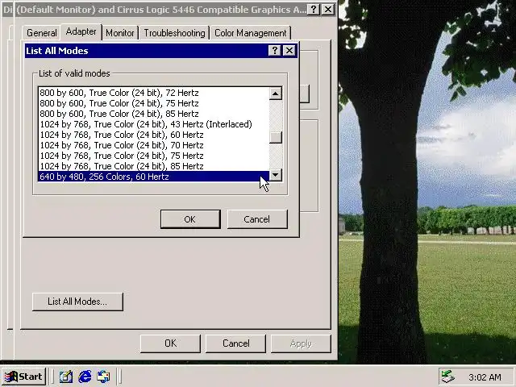Click the network tray icon

pos(447,377)
